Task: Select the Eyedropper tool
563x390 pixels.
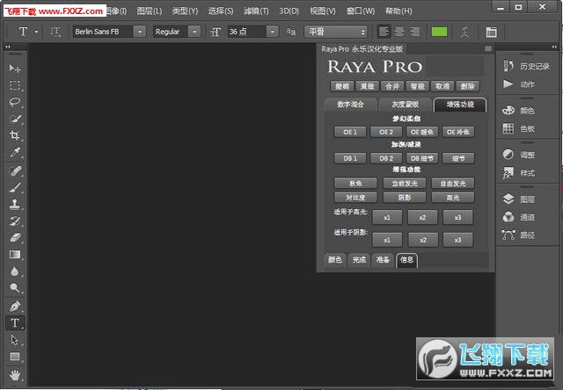Action: (x=15, y=152)
